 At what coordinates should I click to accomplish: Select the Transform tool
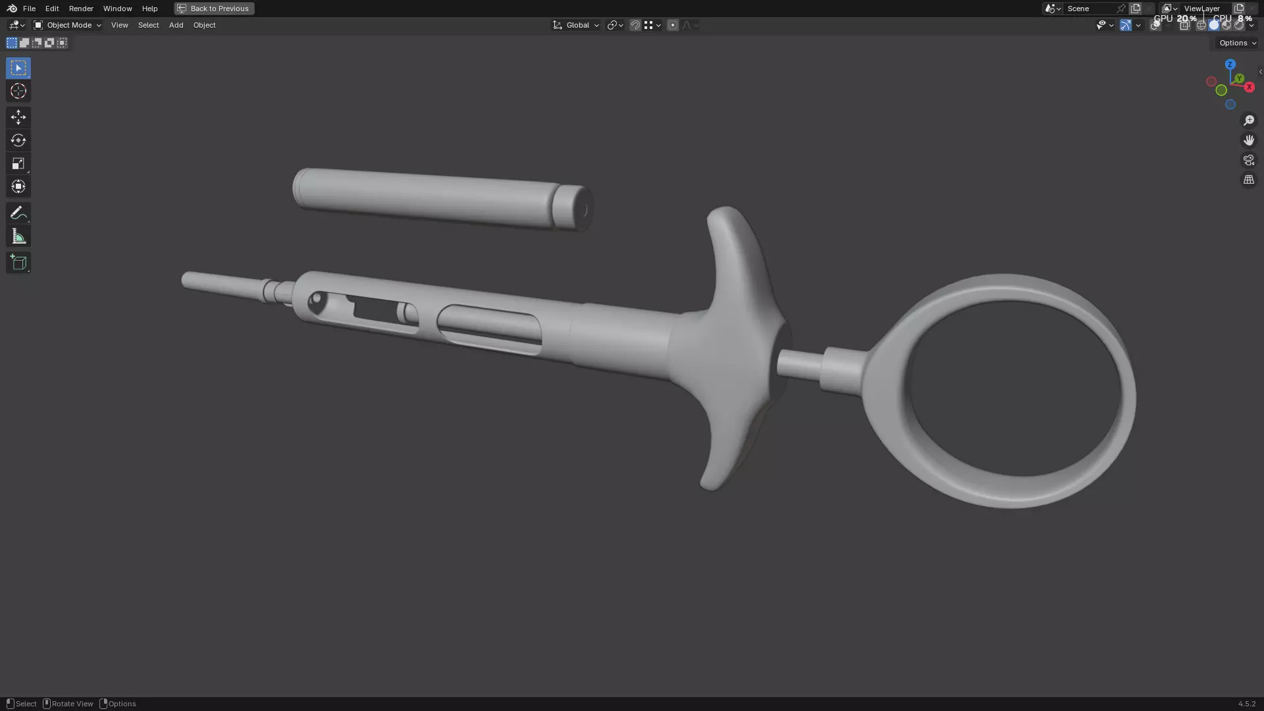point(18,186)
